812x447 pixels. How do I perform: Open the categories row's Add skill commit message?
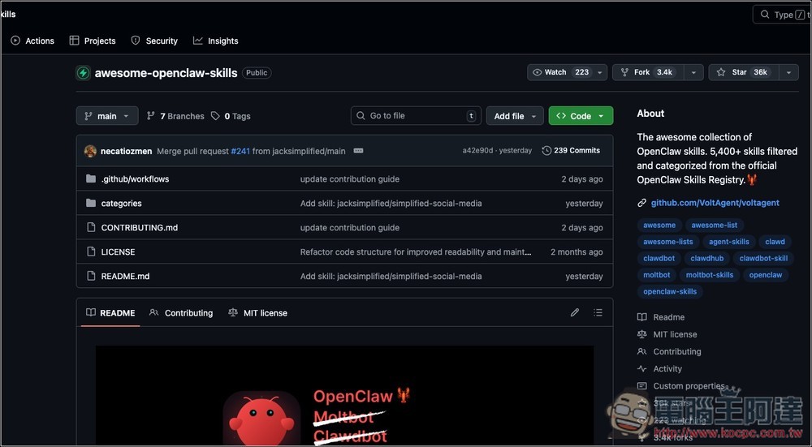coord(391,204)
